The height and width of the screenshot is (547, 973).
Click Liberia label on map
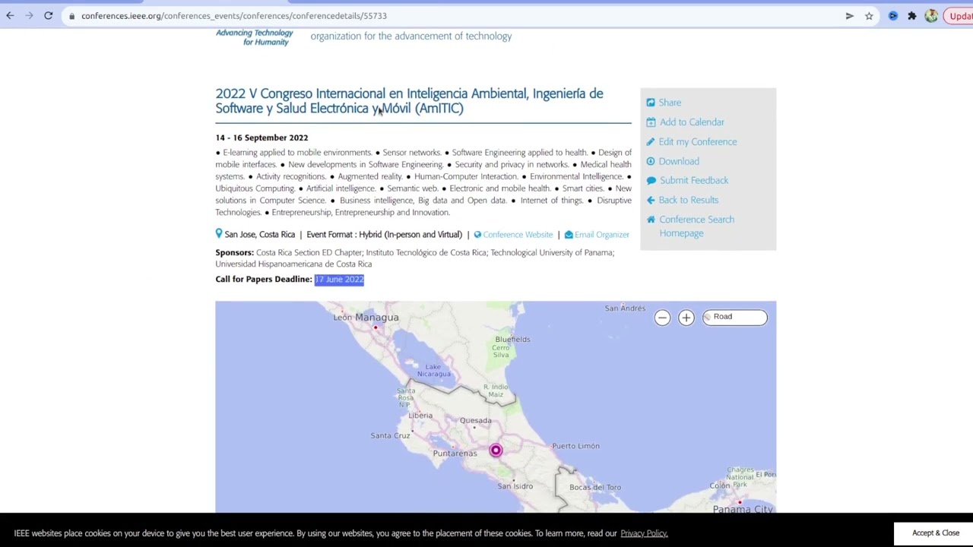(x=420, y=416)
